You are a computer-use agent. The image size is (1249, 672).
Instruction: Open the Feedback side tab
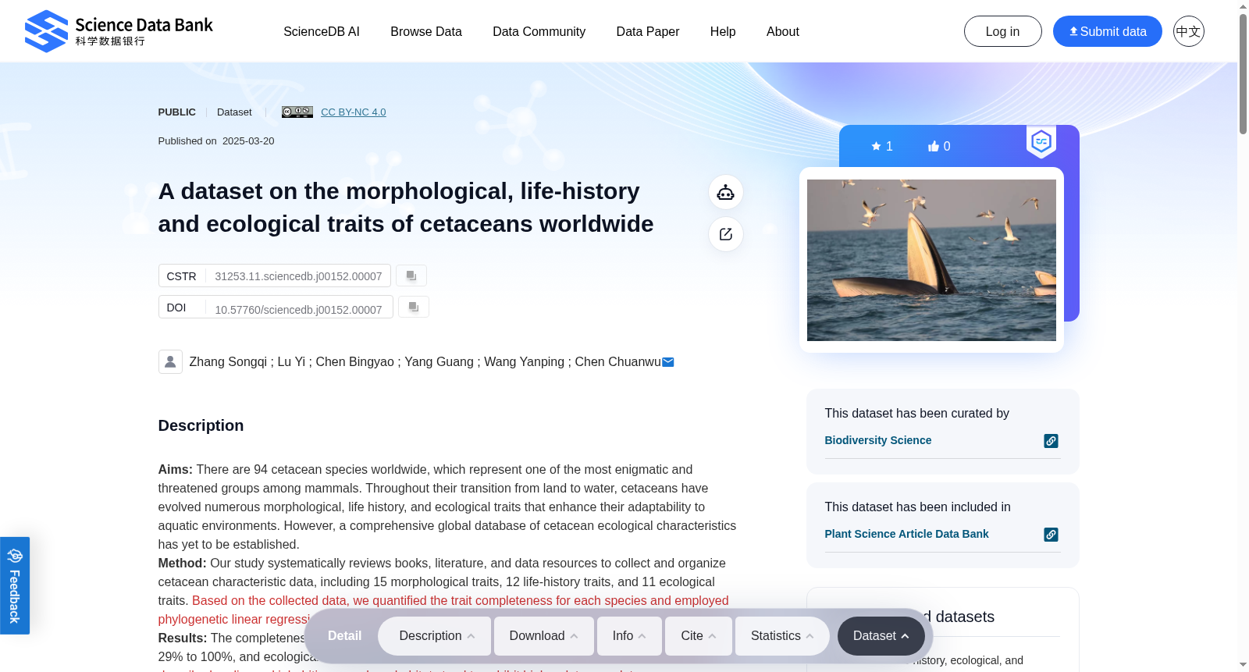(15, 585)
